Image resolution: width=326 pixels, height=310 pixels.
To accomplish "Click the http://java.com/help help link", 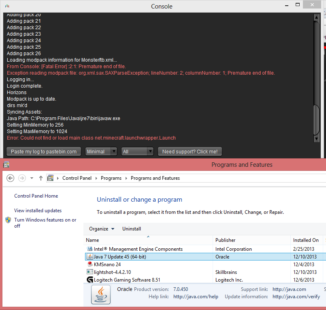I will pos(196,297).
